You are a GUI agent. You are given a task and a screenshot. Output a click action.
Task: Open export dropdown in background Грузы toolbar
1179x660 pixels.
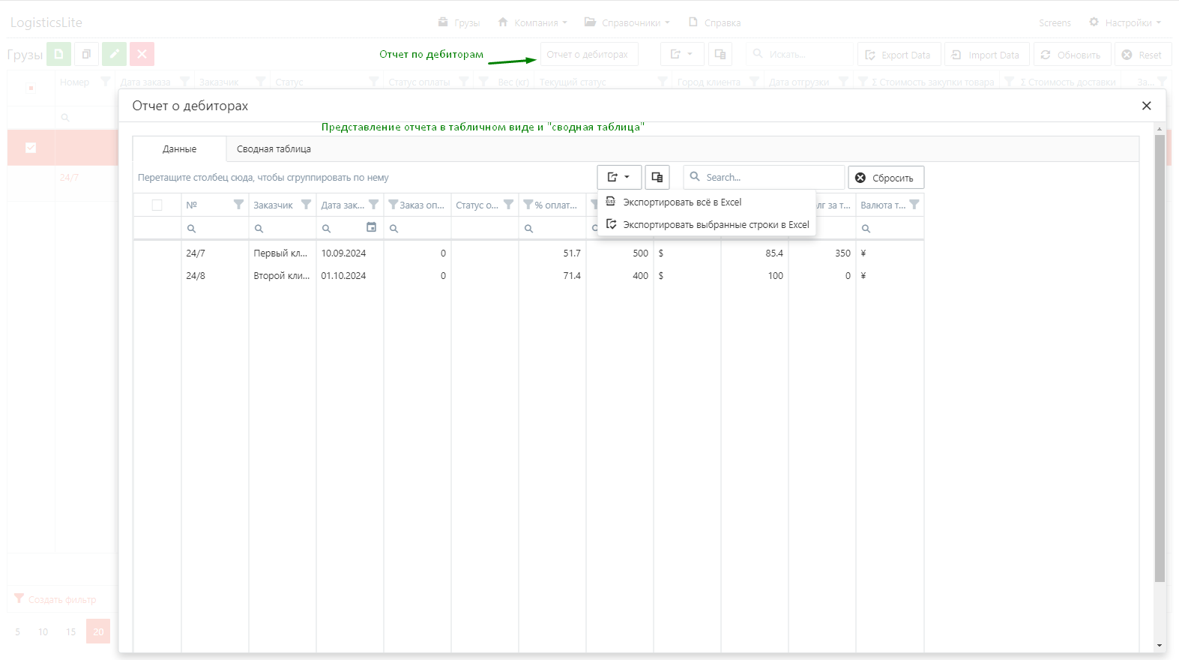click(x=682, y=54)
